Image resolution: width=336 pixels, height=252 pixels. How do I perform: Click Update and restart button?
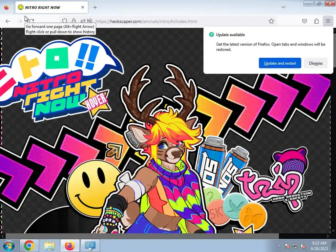280,63
